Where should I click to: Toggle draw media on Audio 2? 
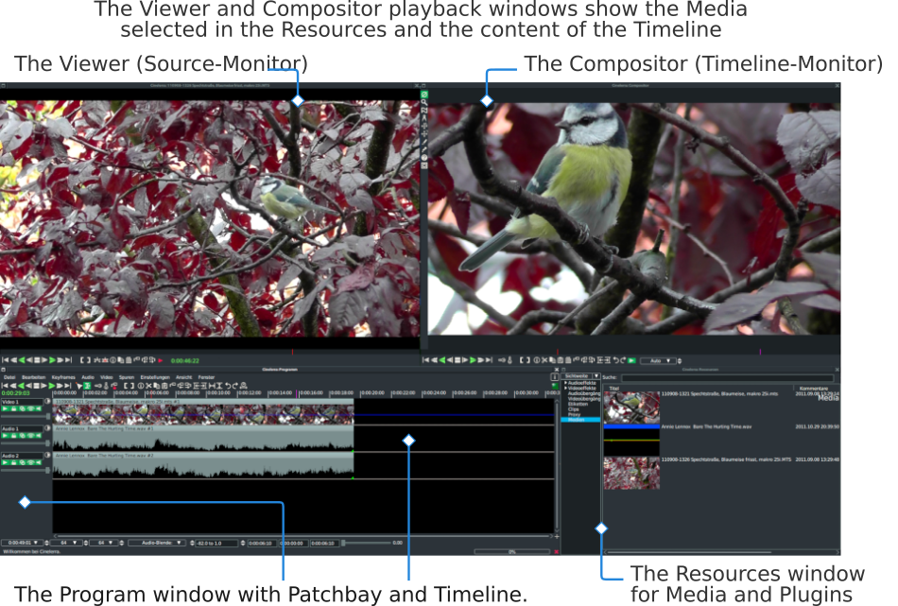click(x=31, y=462)
